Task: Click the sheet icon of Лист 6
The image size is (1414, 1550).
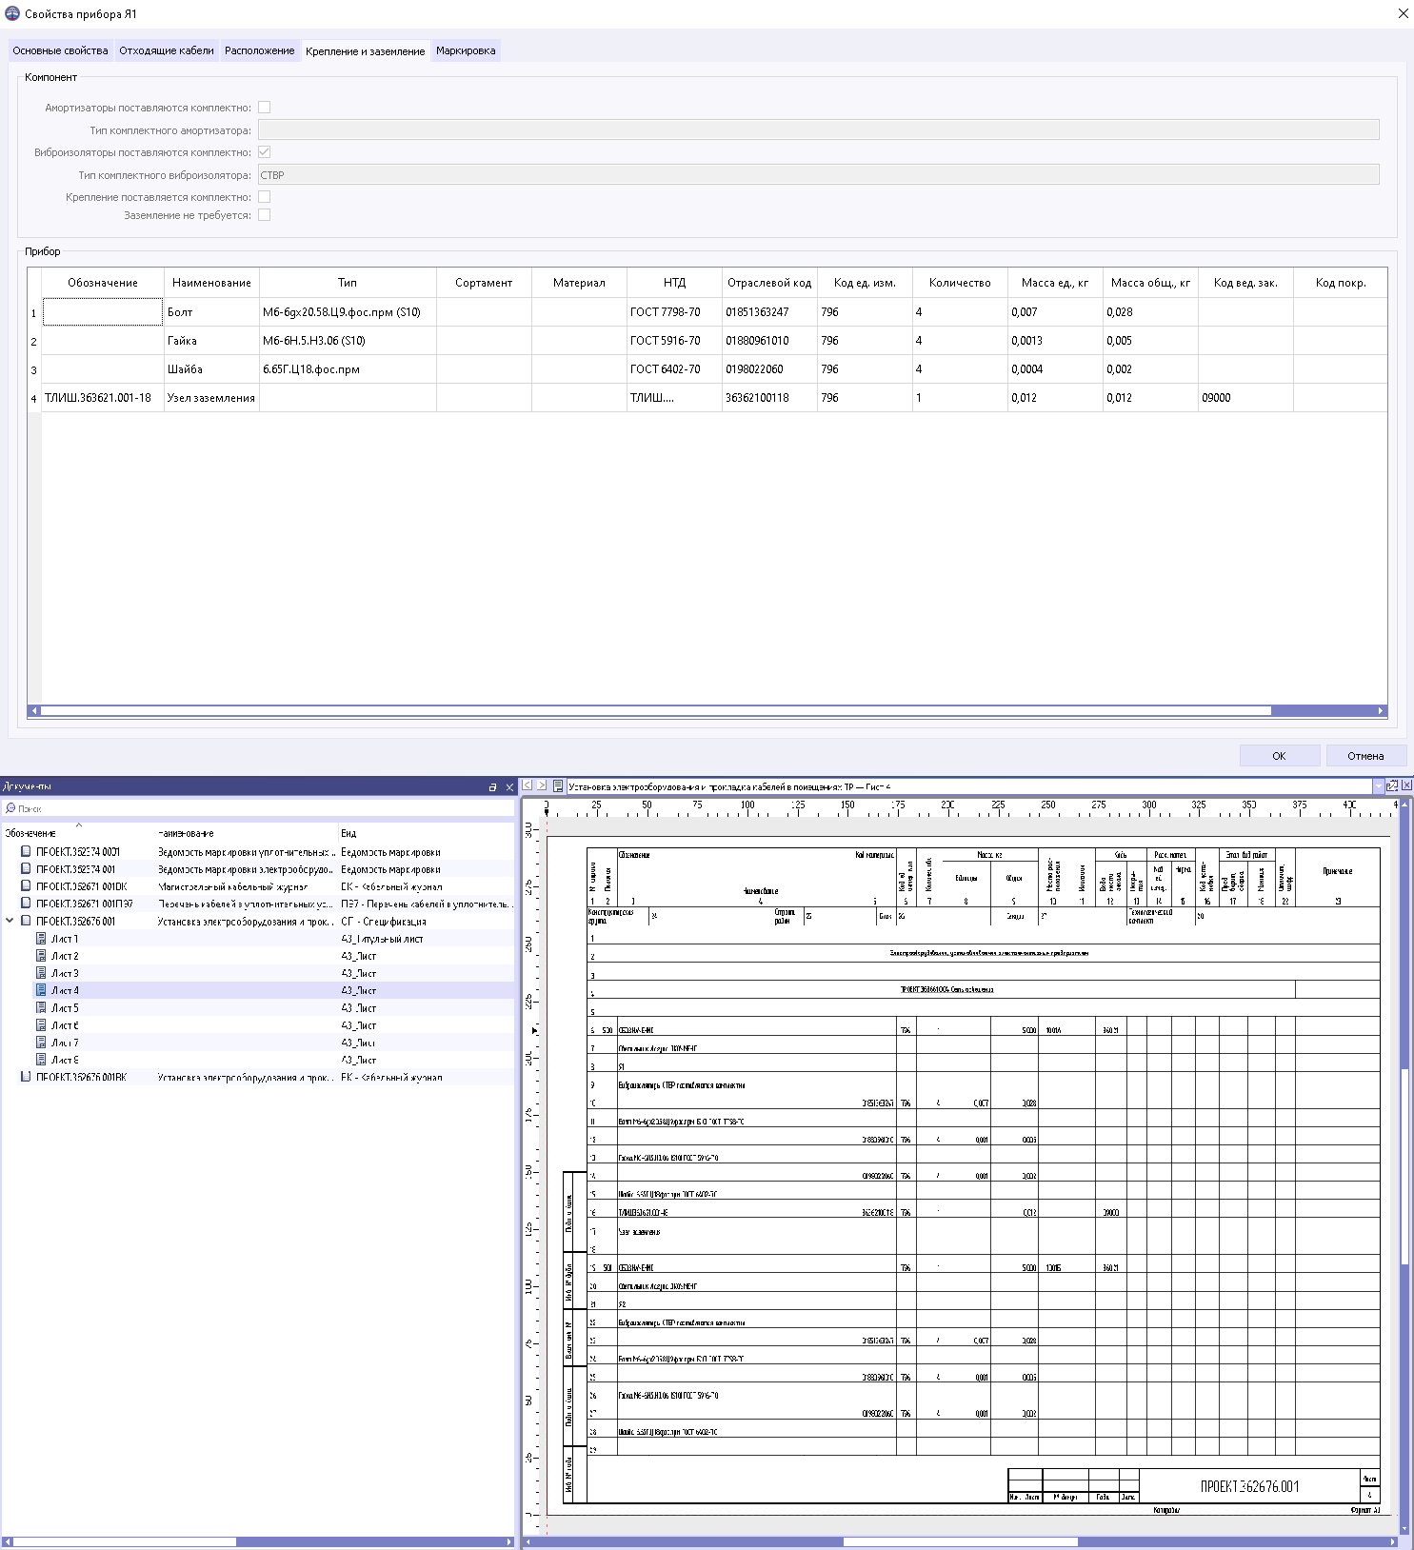Action: coord(41,1024)
